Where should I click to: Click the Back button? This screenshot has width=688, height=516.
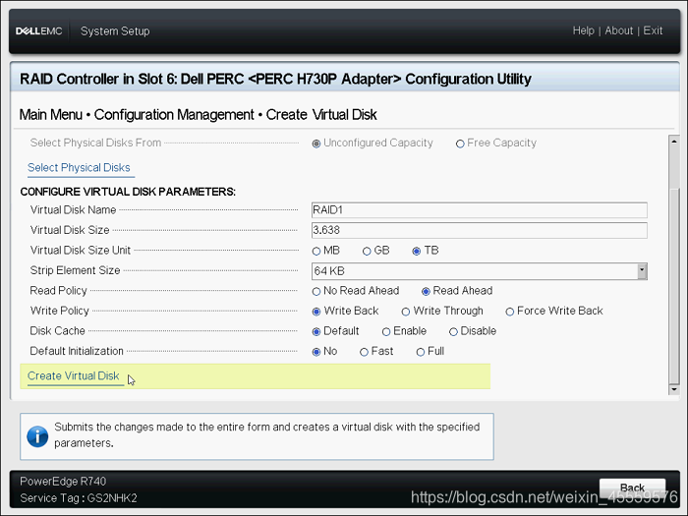point(632,487)
